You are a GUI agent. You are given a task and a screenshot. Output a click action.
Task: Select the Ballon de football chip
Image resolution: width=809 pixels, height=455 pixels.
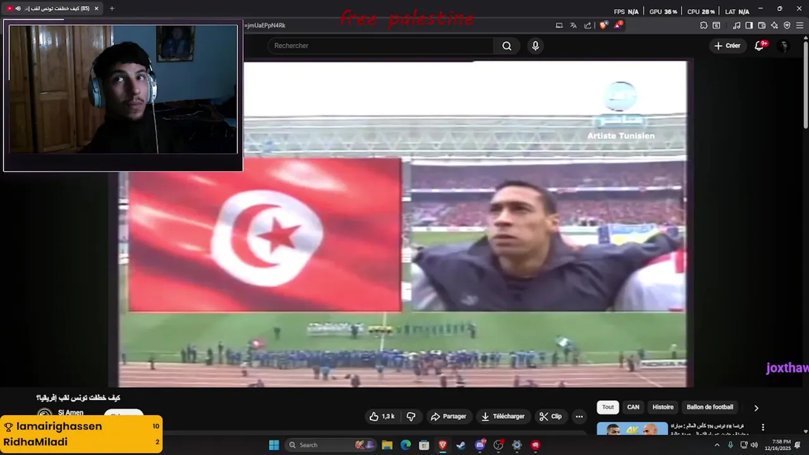710,407
